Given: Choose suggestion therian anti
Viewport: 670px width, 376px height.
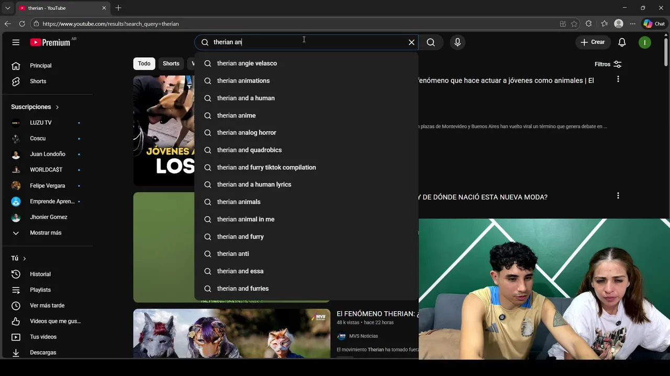Looking at the screenshot, I should pyautogui.click(x=306, y=254).
